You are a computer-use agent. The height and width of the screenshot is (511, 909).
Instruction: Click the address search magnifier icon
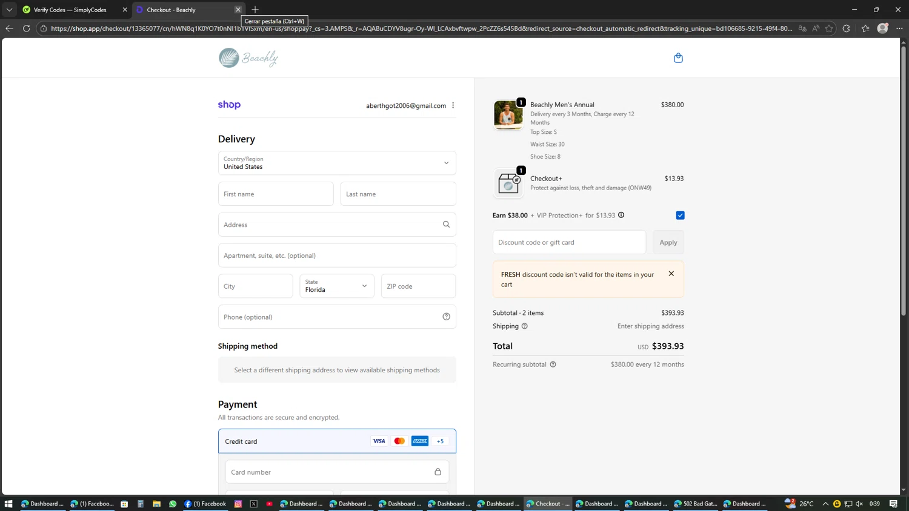coord(446,225)
